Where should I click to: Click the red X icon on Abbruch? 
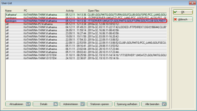point(175,19)
